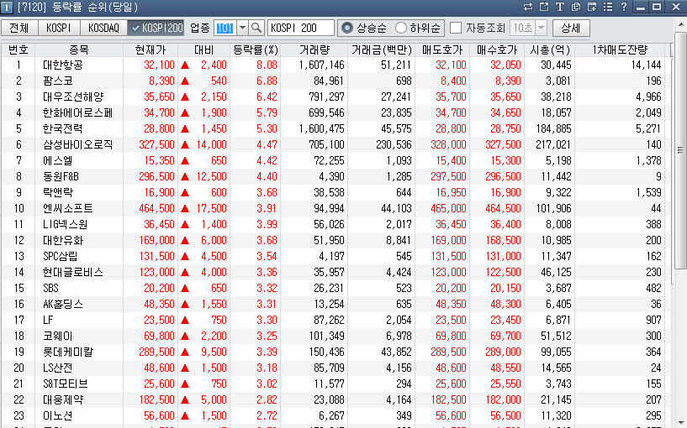Viewport: 687px width, 428px height.
Task: Click the window number 1 icon
Action: coord(7,8)
